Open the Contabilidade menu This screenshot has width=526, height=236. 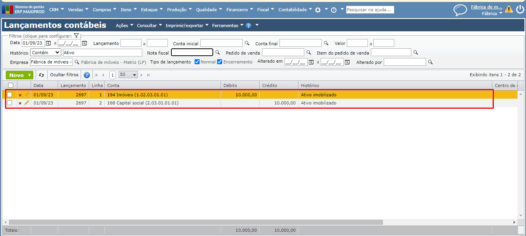295,10
